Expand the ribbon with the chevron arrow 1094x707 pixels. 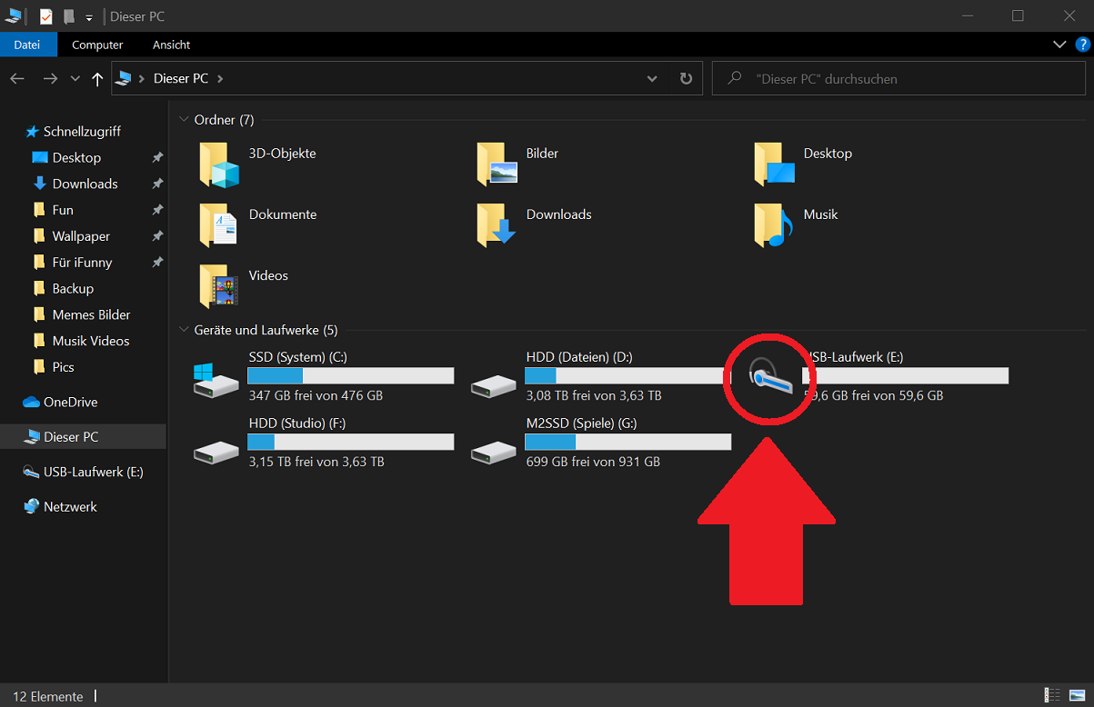(1059, 44)
